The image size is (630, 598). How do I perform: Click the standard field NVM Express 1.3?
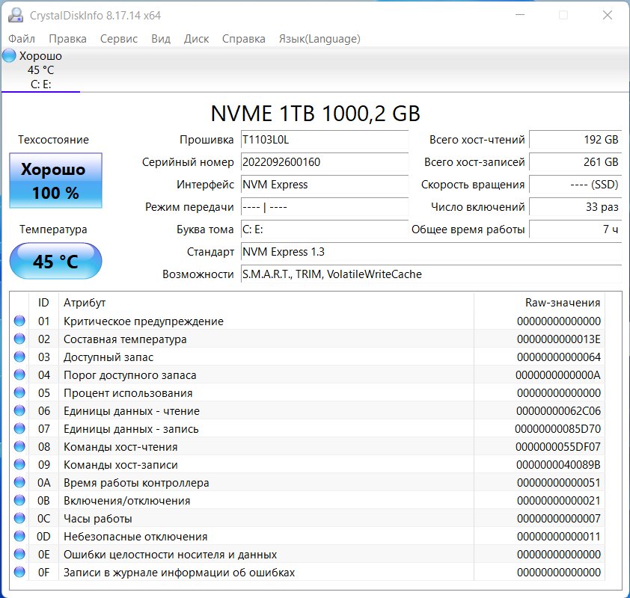click(x=431, y=252)
